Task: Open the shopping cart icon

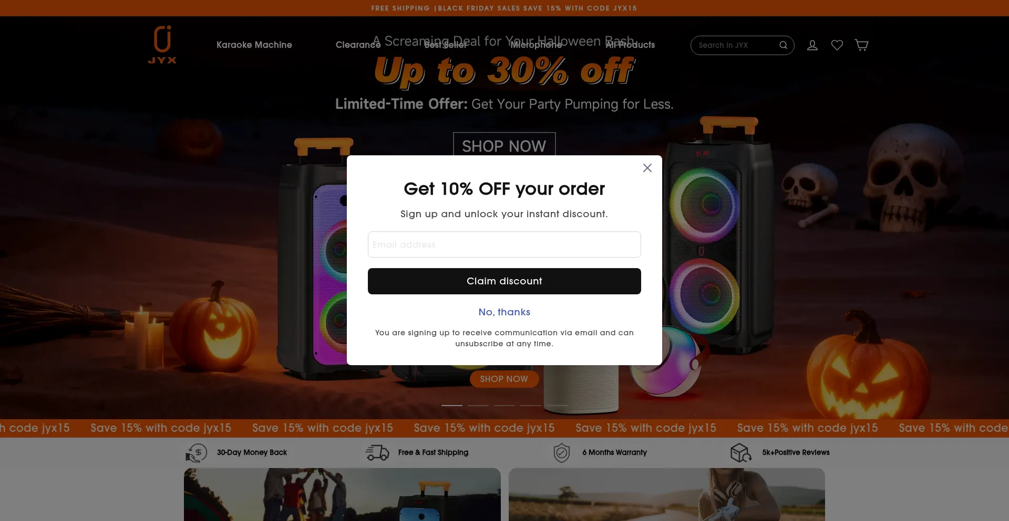Action: coord(861,45)
